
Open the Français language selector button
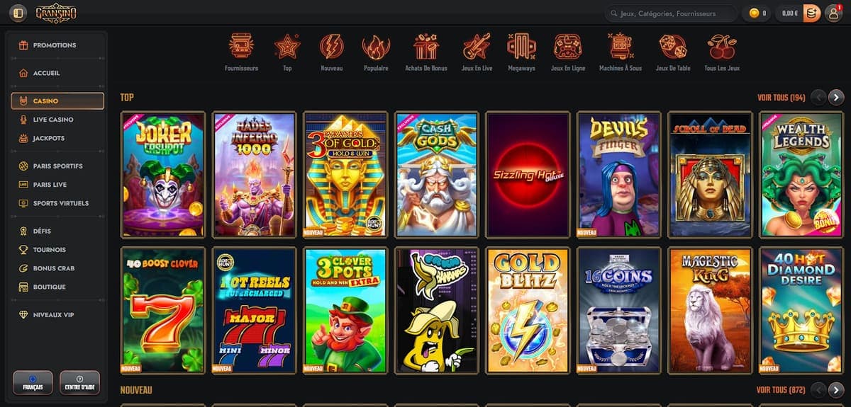click(33, 383)
